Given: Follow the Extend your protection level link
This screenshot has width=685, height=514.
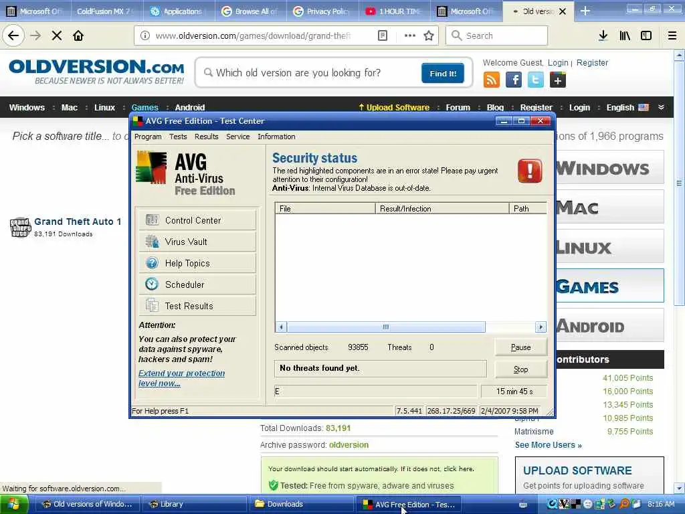Looking at the screenshot, I should [x=181, y=378].
